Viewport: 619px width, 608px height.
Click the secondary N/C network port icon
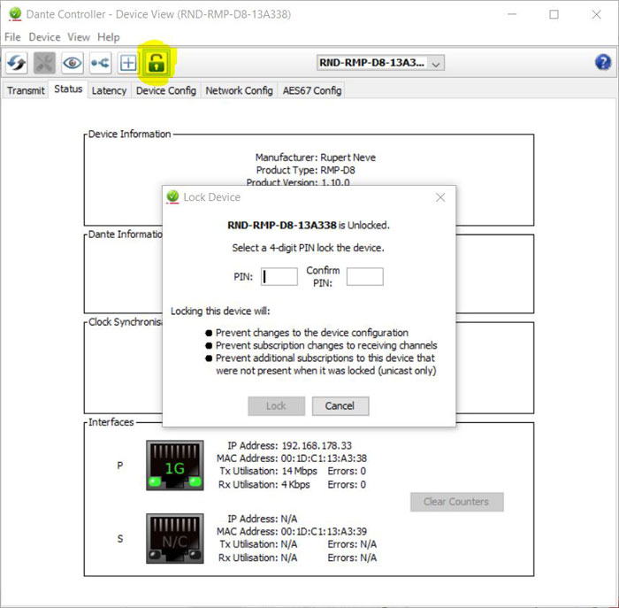pyautogui.click(x=174, y=538)
